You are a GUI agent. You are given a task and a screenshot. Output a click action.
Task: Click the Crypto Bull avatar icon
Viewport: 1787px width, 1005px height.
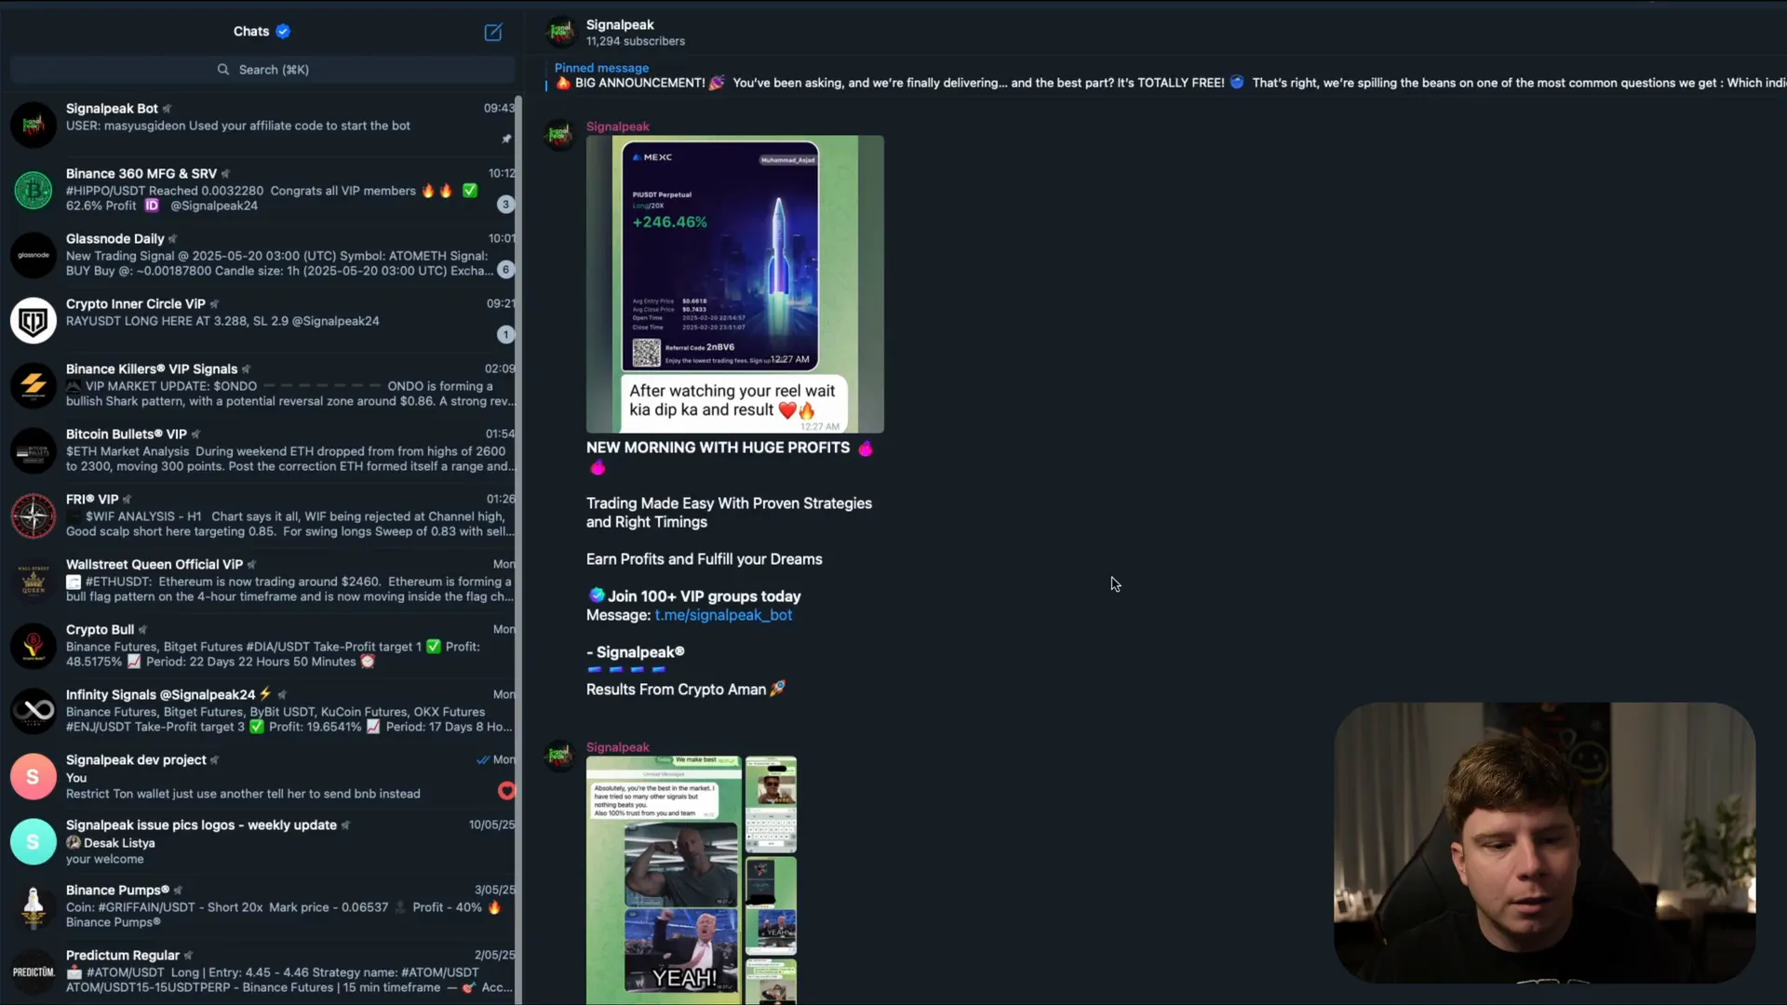point(34,646)
